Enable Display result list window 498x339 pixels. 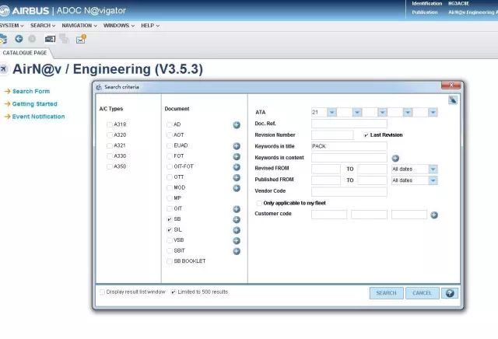tap(102, 292)
